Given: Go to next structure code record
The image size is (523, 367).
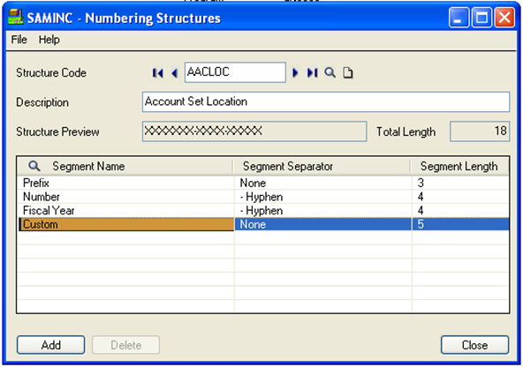Looking at the screenshot, I should (x=295, y=72).
